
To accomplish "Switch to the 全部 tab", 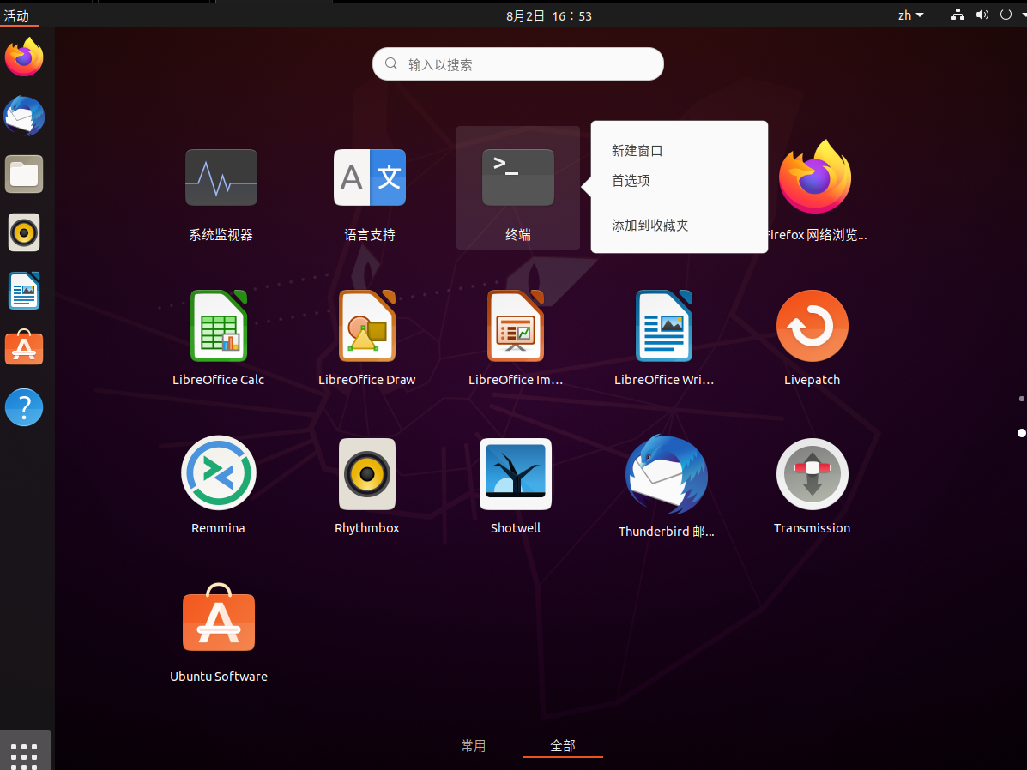I will point(563,746).
